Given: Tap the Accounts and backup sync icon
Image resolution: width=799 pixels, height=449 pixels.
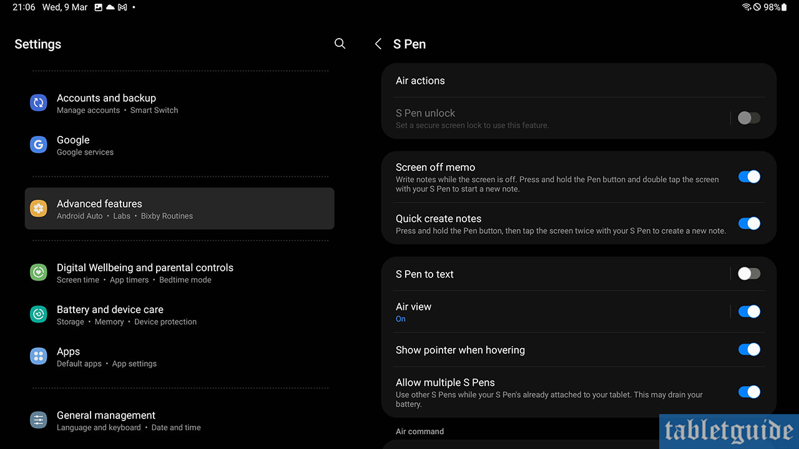Looking at the screenshot, I should [x=39, y=103].
